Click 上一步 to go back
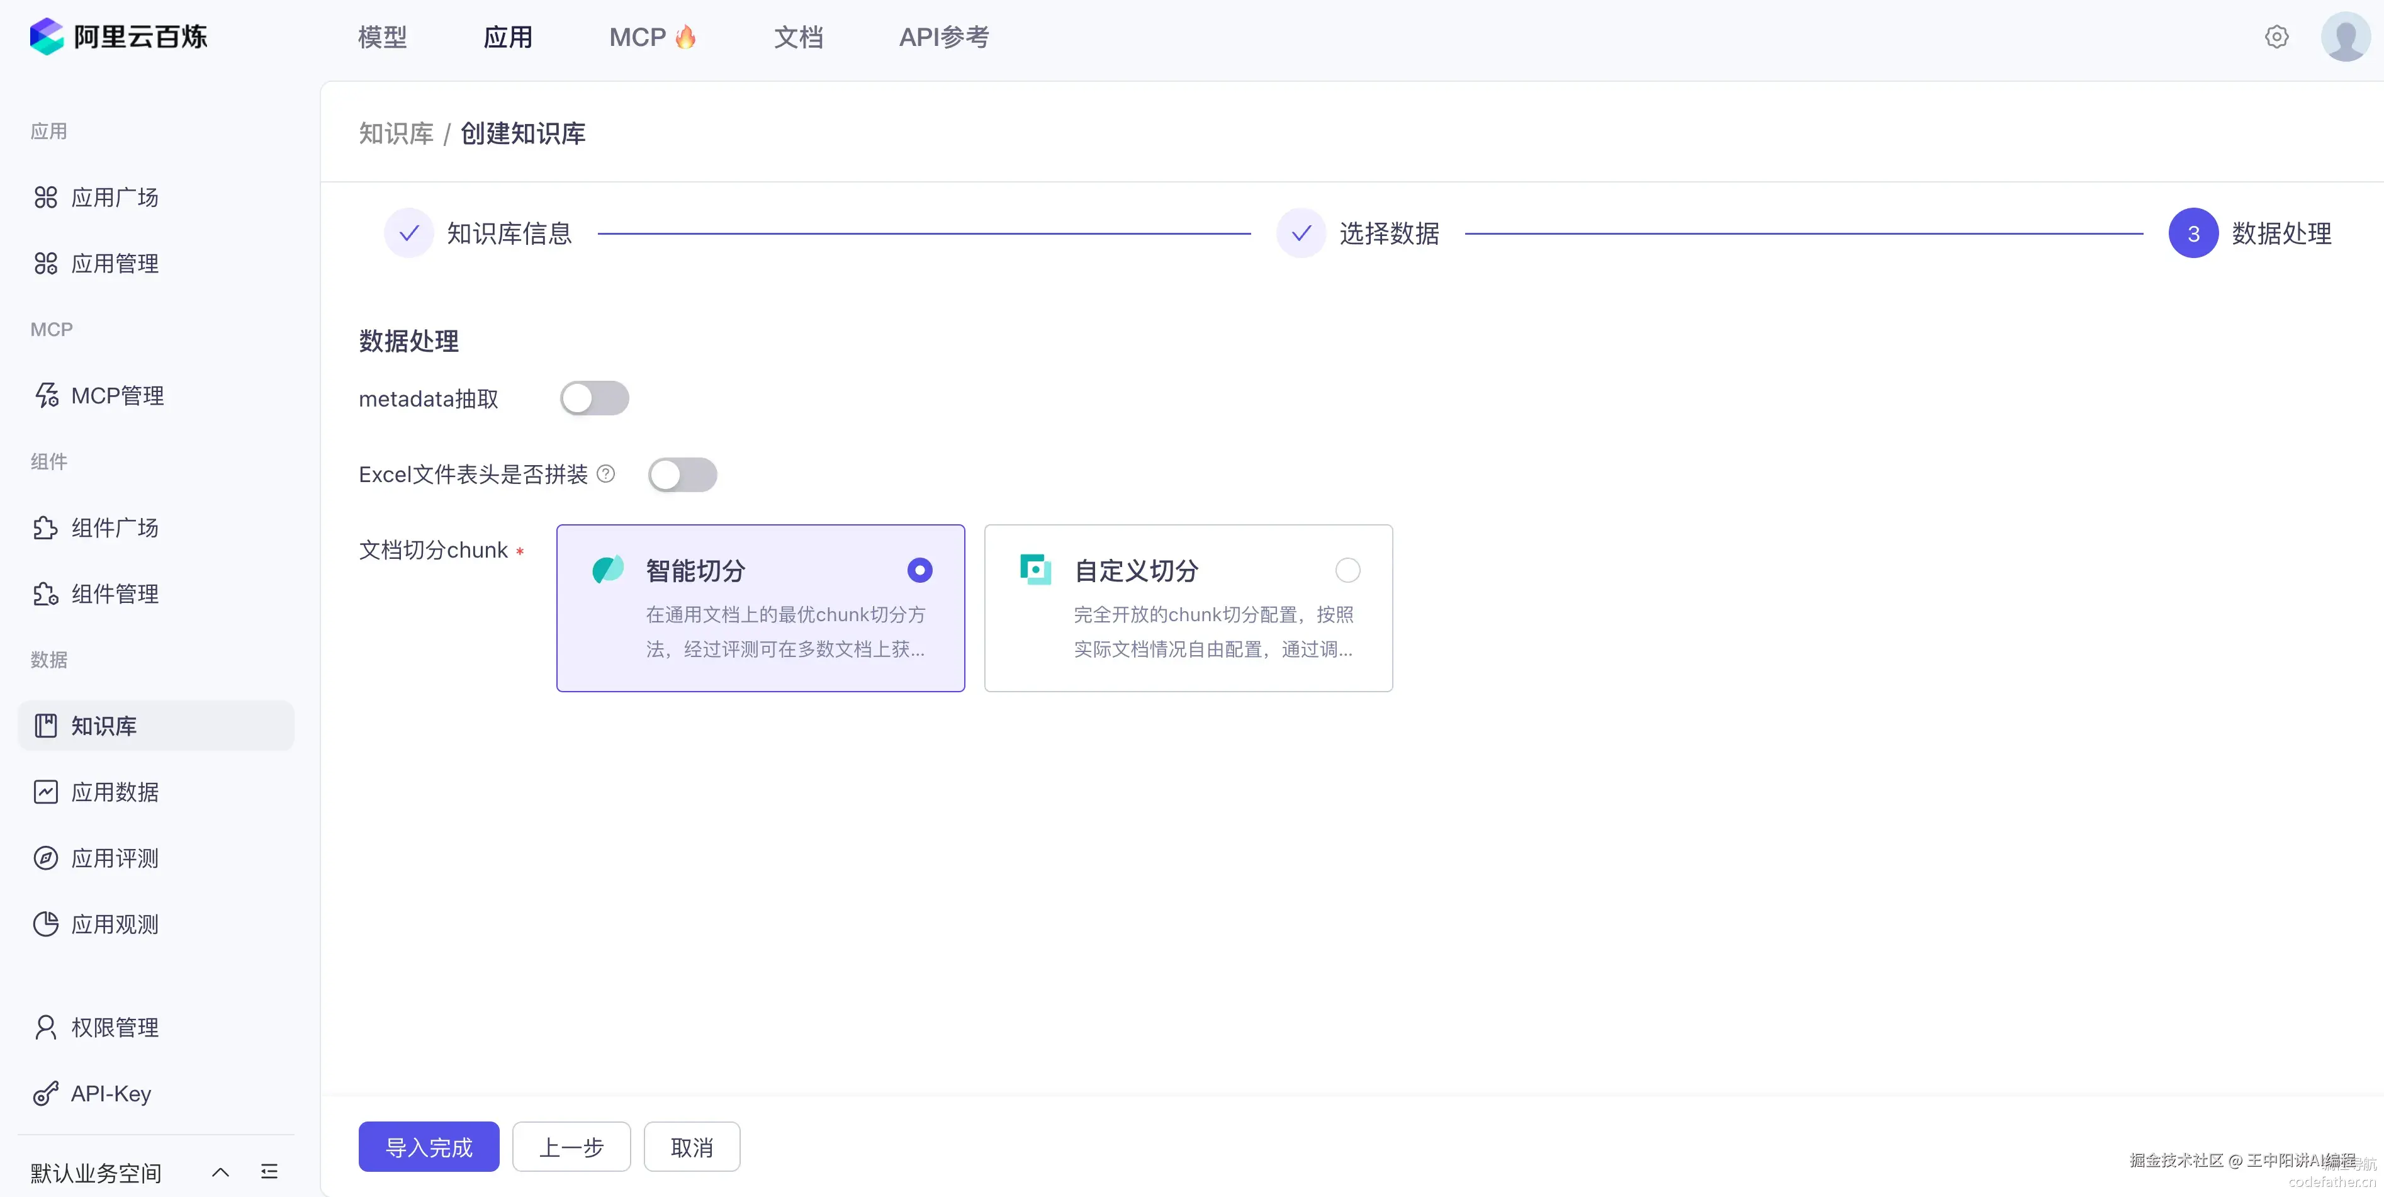Screen dimensions: 2384x1197 [x=571, y=1147]
